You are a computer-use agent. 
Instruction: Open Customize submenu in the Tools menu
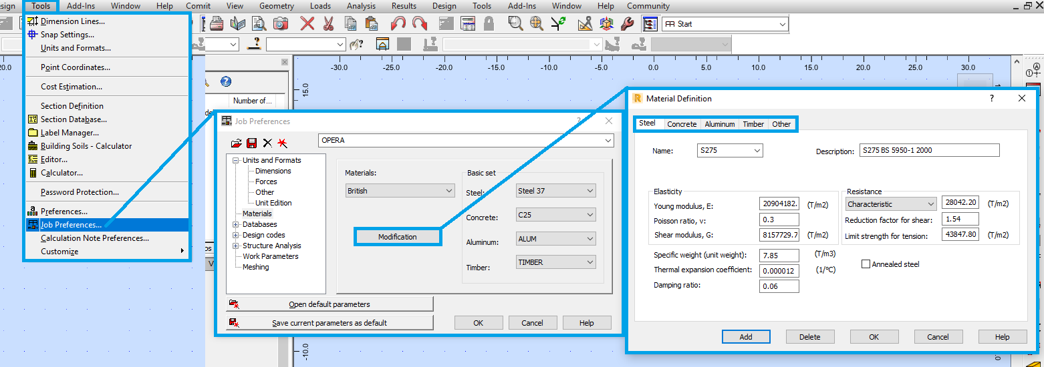(107, 252)
